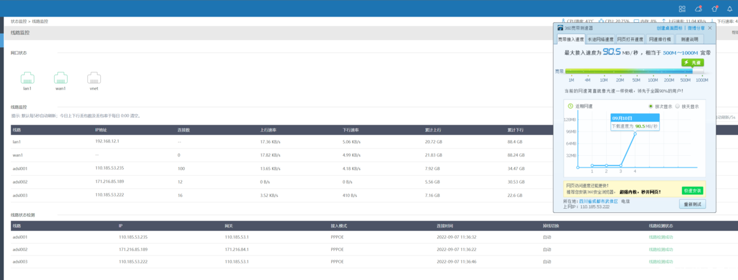Image resolution: width=738 pixels, height=280 pixels.
Task: Click the 掉线切换 column header
Action: pyautogui.click(x=550, y=226)
